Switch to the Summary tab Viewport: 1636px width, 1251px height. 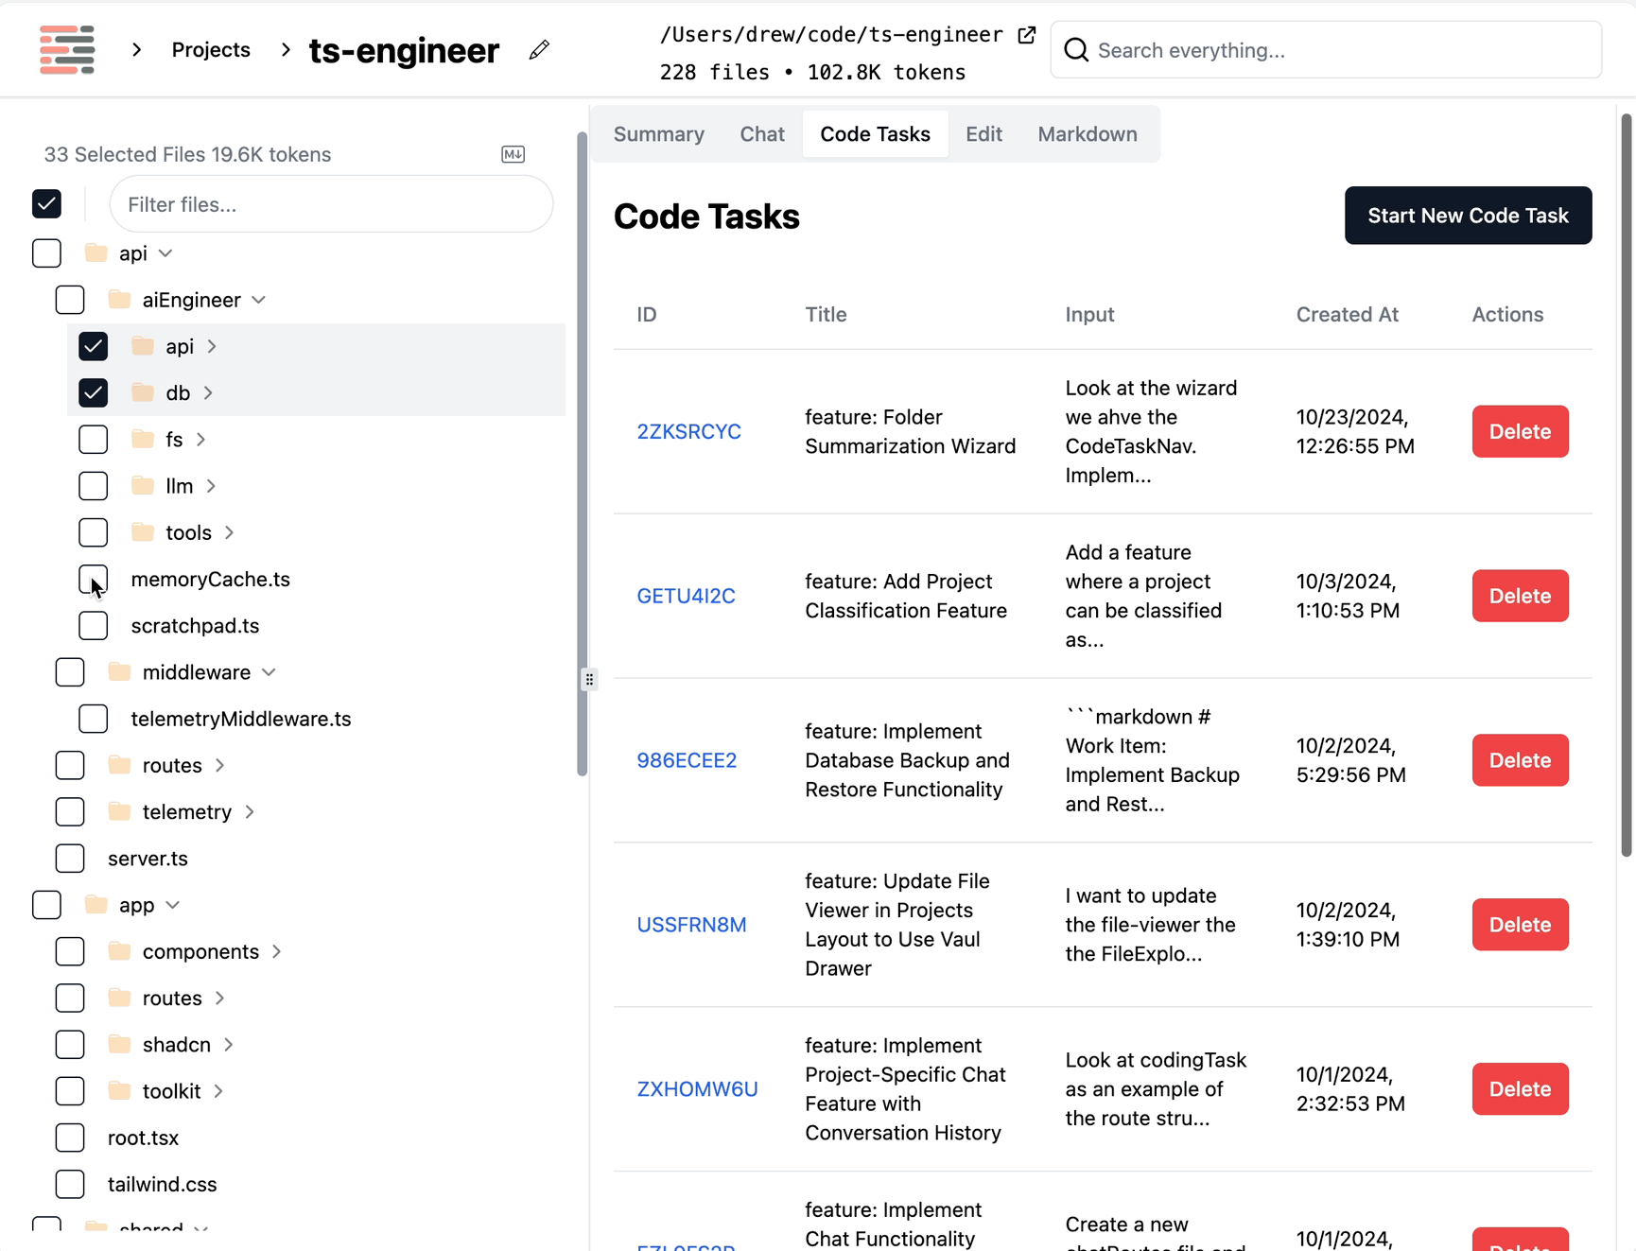[x=658, y=134]
